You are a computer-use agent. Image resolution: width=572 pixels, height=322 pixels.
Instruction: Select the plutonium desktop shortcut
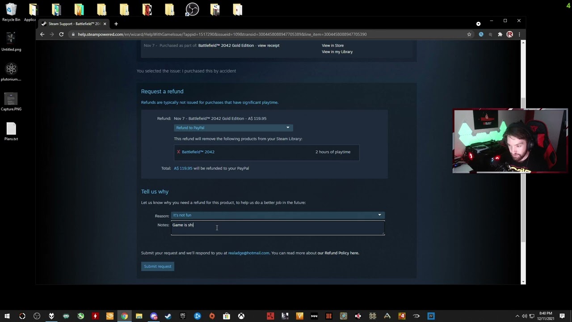click(11, 72)
